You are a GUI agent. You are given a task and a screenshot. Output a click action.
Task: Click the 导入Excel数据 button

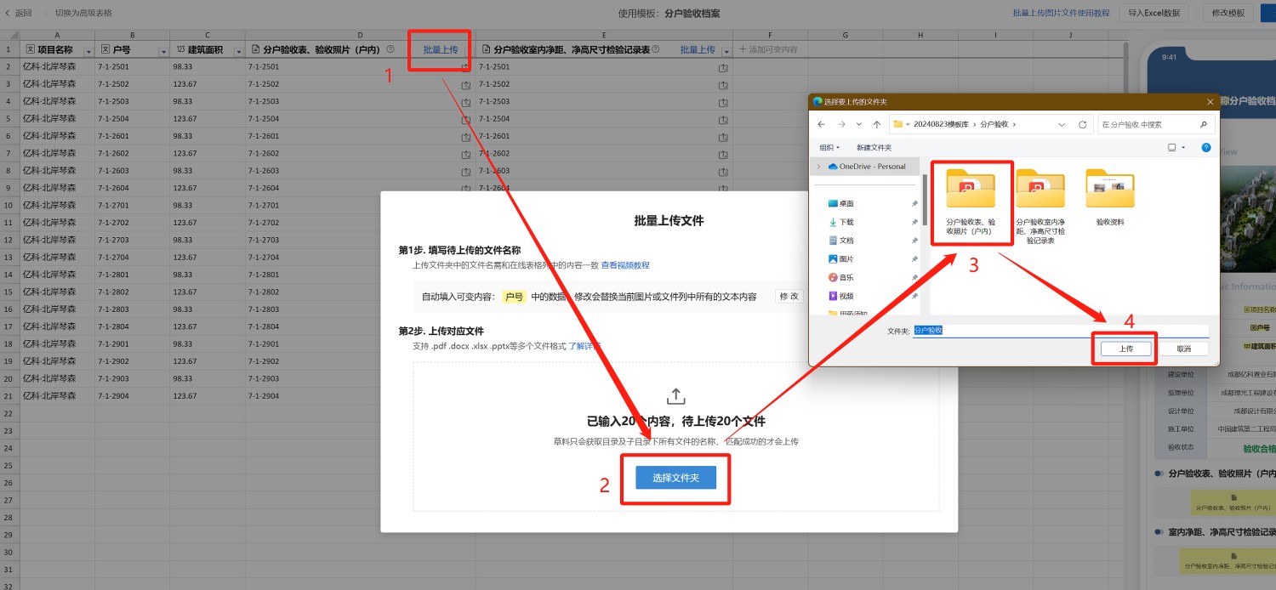click(x=1154, y=13)
